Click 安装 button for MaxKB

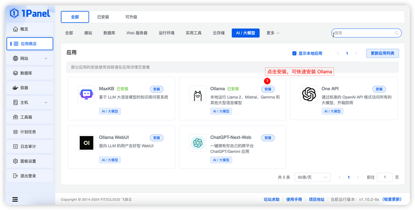pos(157,89)
